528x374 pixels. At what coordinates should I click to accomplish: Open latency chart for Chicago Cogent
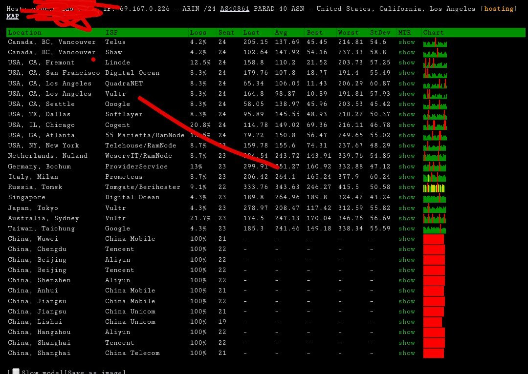click(435, 125)
